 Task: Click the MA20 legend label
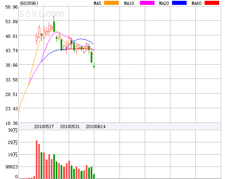pyautogui.click(x=164, y=3)
